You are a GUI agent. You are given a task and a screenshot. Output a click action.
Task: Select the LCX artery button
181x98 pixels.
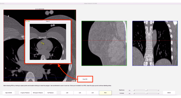pos(93,93)
